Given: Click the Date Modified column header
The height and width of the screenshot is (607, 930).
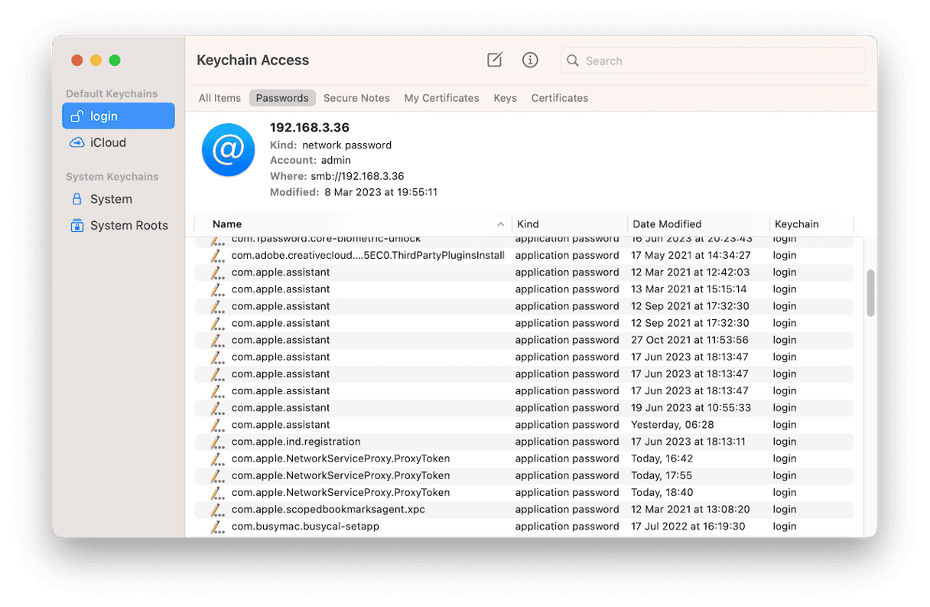Looking at the screenshot, I should point(666,224).
